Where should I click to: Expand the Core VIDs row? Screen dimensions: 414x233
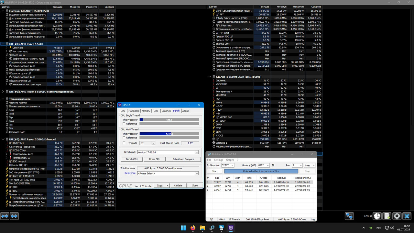tap(7, 48)
